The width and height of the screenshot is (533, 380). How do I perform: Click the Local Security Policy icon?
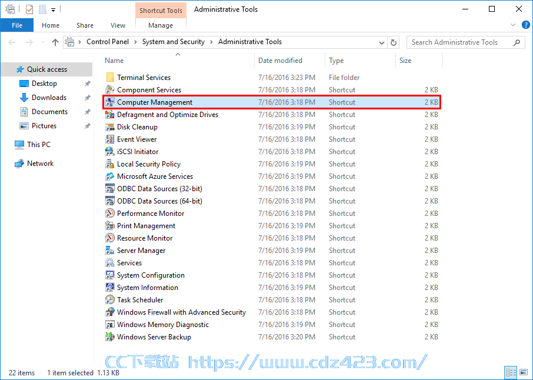pyautogui.click(x=110, y=164)
